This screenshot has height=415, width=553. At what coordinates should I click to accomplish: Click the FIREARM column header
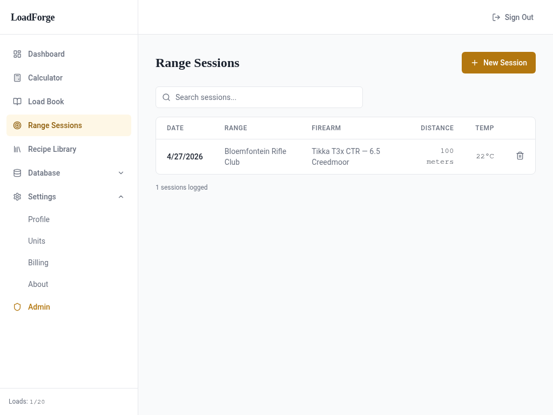tap(326, 128)
